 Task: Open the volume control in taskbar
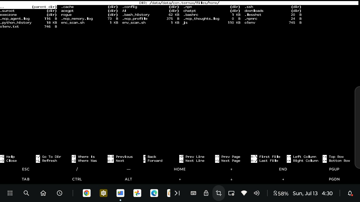tap(256, 193)
